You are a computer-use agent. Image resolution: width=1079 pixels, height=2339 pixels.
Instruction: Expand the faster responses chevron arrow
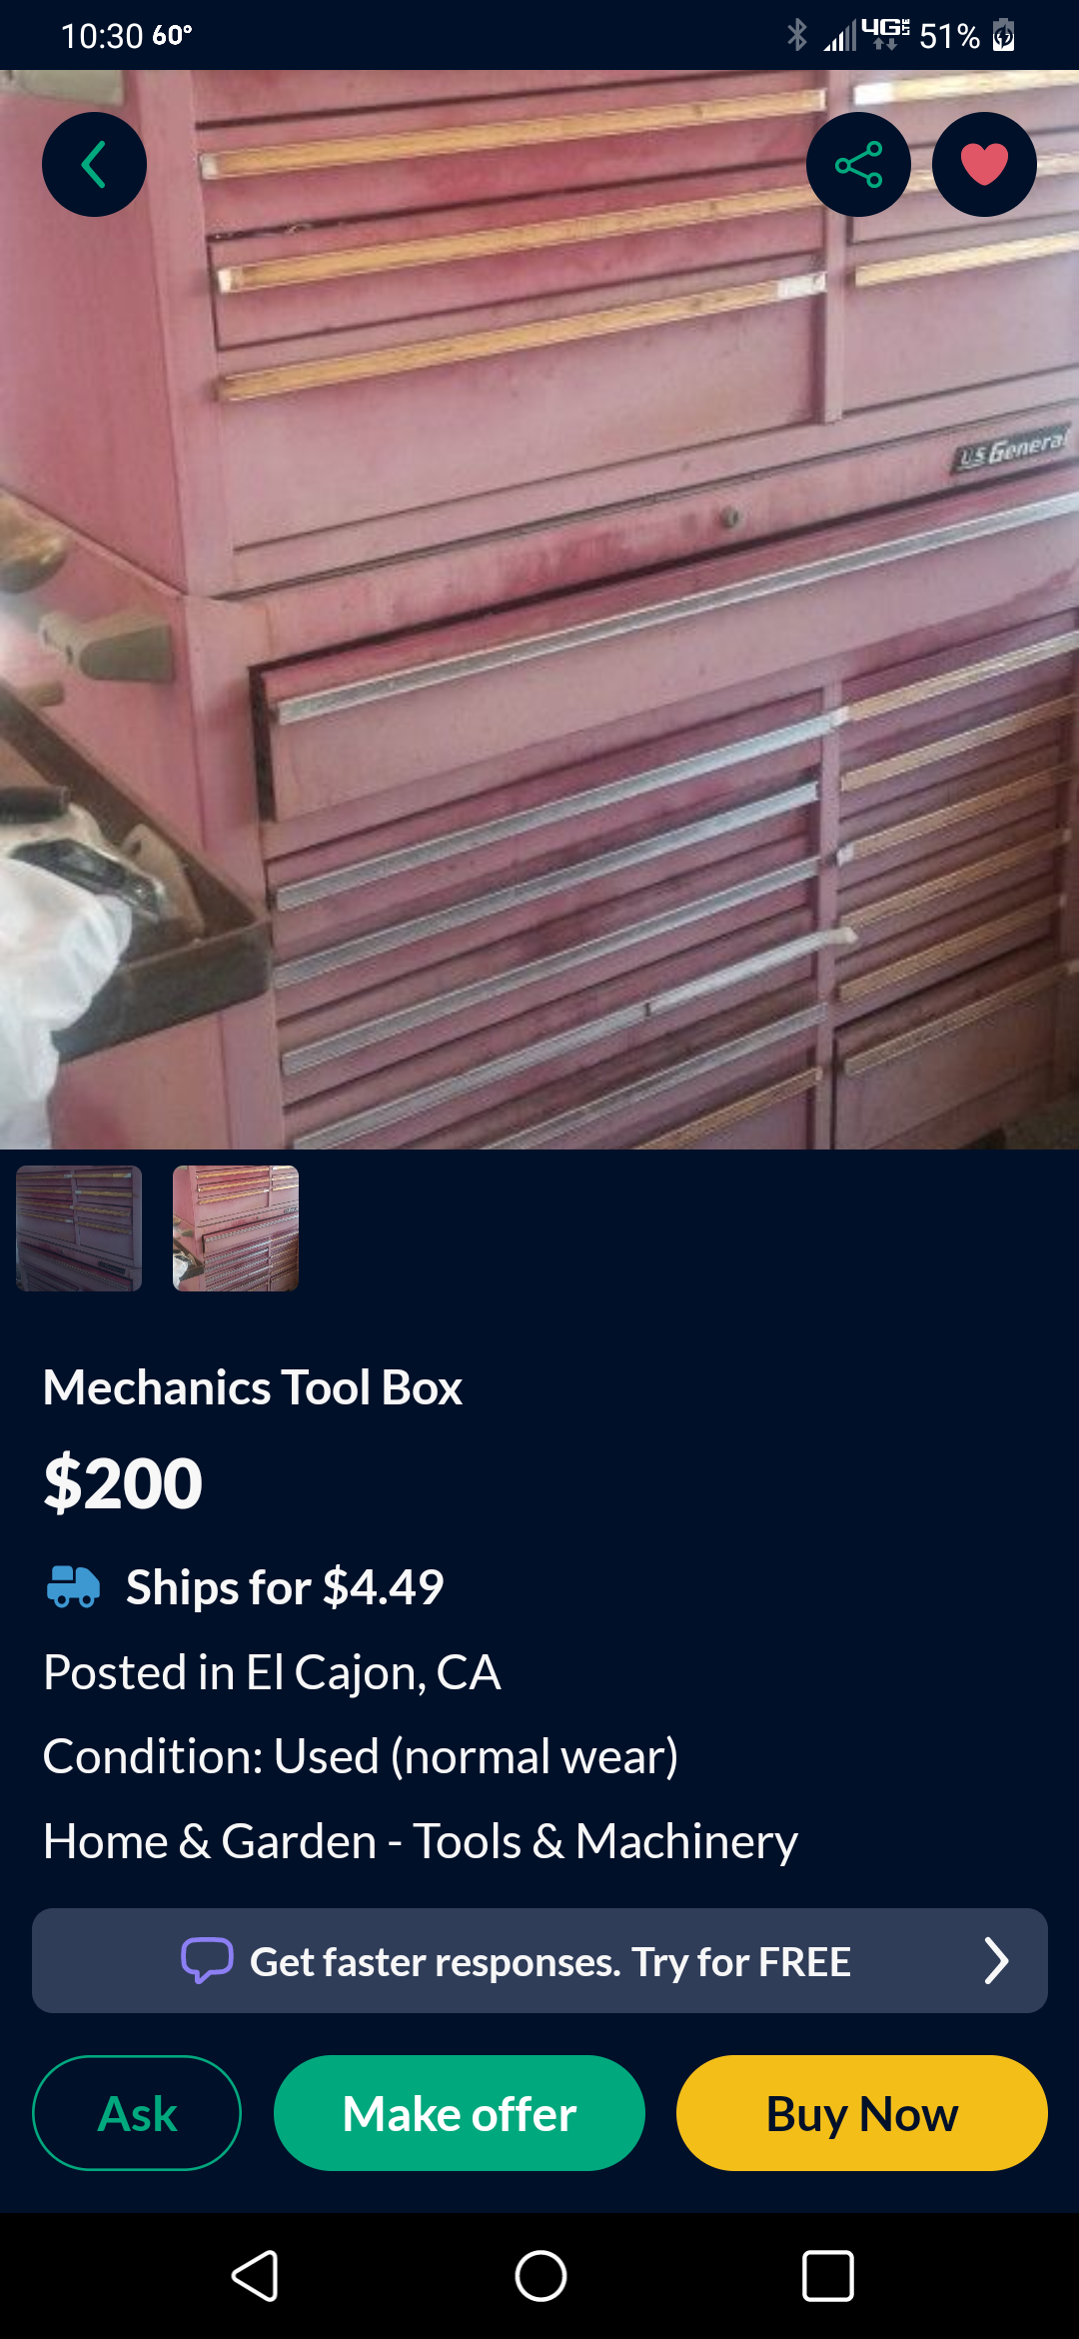coord(995,1960)
